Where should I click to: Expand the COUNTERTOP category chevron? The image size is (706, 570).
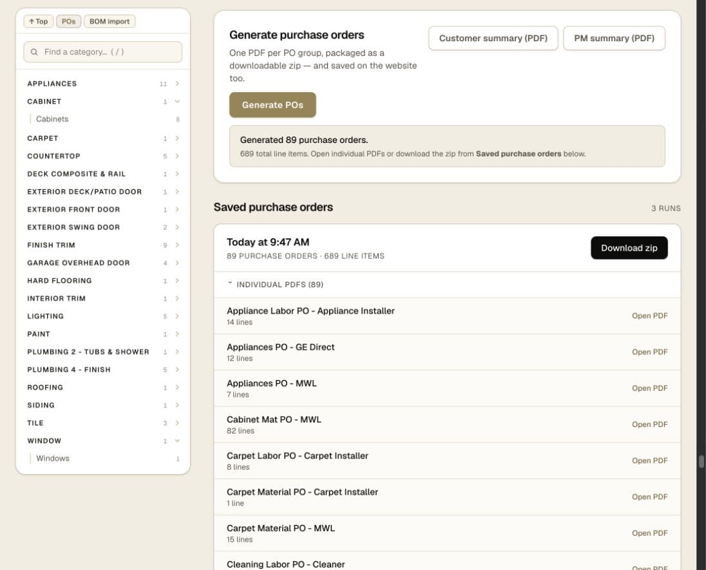177,156
